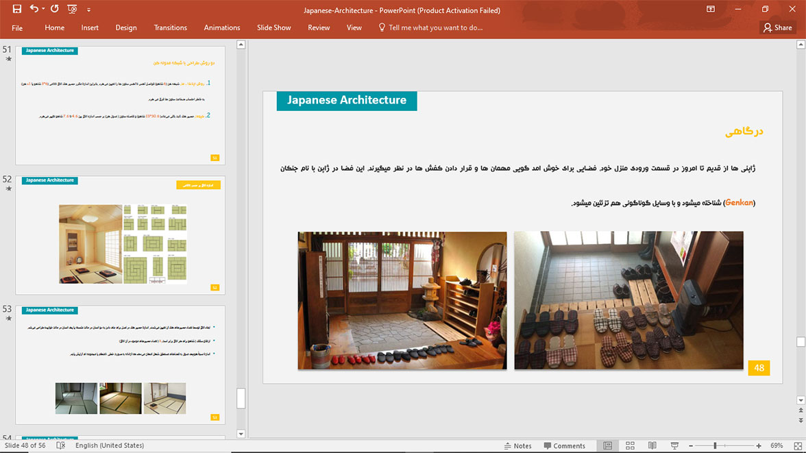Open the Animations tab
This screenshot has width=806, height=453.
point(222,28)
